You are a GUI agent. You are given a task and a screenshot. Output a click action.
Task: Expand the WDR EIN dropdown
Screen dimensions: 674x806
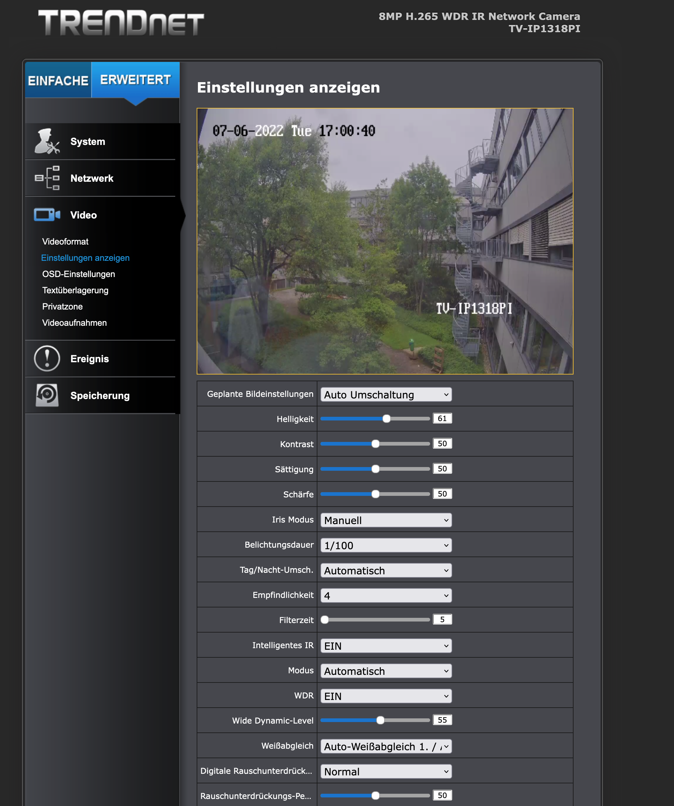(x=385, y=696)
